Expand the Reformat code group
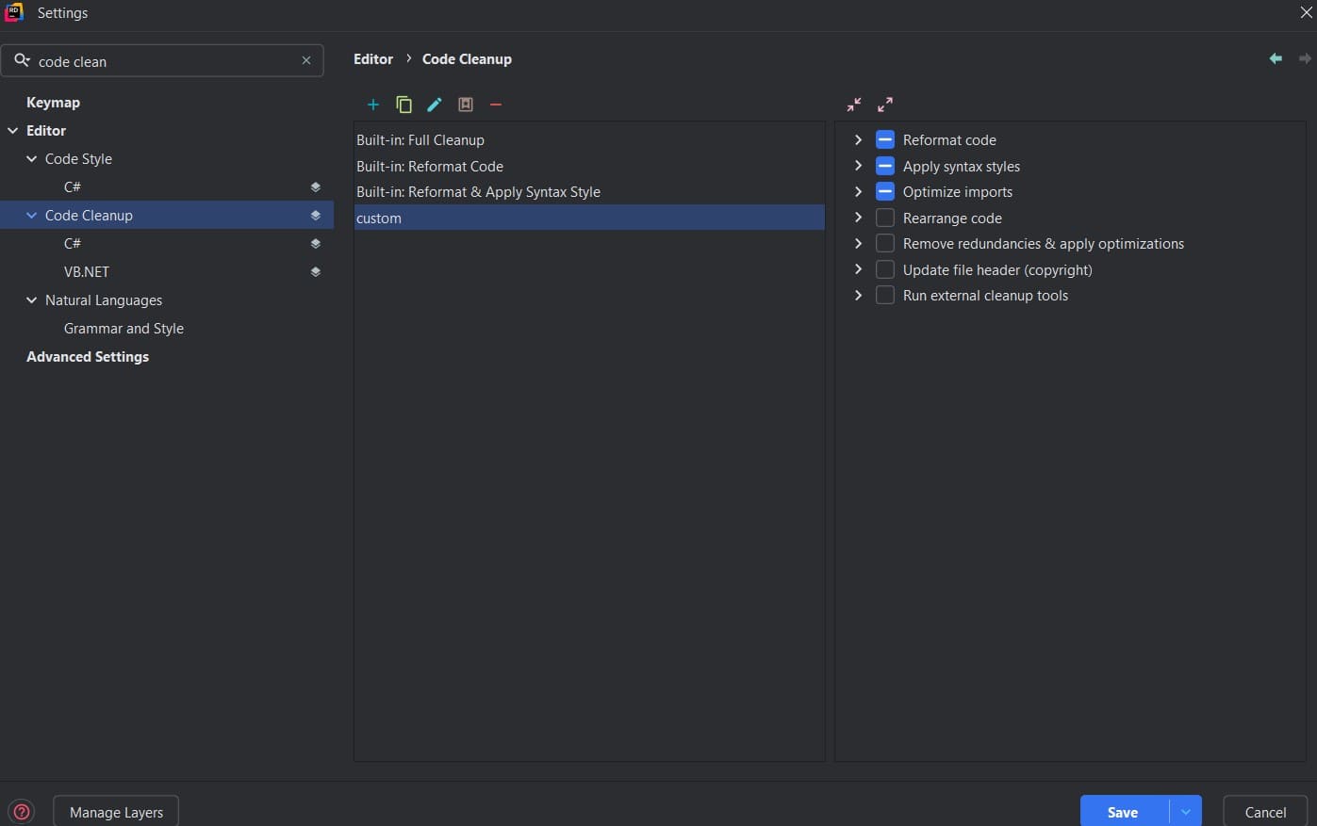 (858, 139)
